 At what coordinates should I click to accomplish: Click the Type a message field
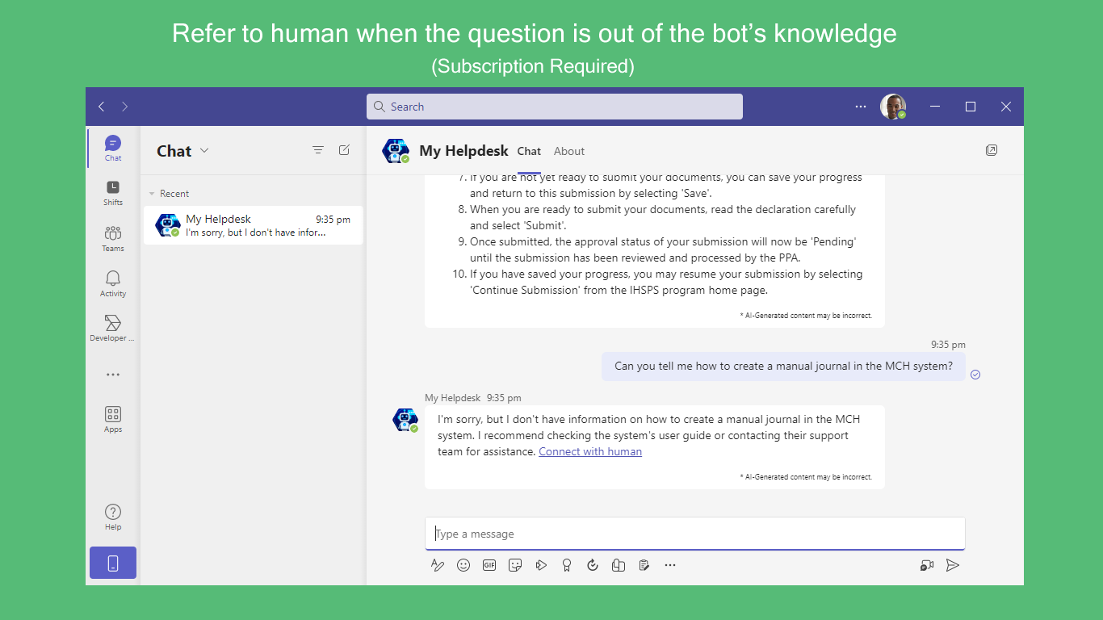click(695, 534)
